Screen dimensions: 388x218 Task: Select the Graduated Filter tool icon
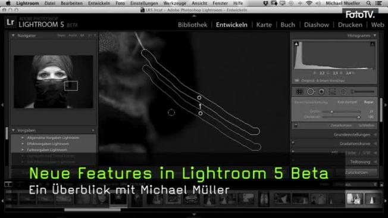(332, 92)
